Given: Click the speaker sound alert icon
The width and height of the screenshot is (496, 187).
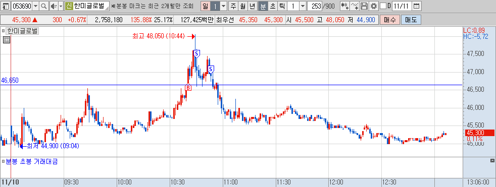Looking at the screenshot, I should (53, 6).
